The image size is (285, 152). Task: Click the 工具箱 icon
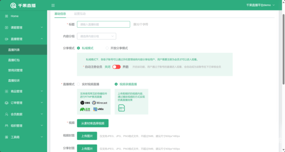coord(6,137)
